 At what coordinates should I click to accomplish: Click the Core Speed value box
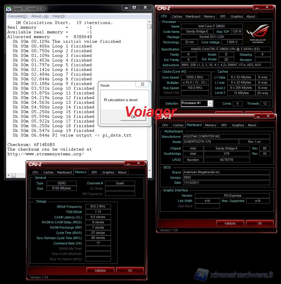point(195,77)
